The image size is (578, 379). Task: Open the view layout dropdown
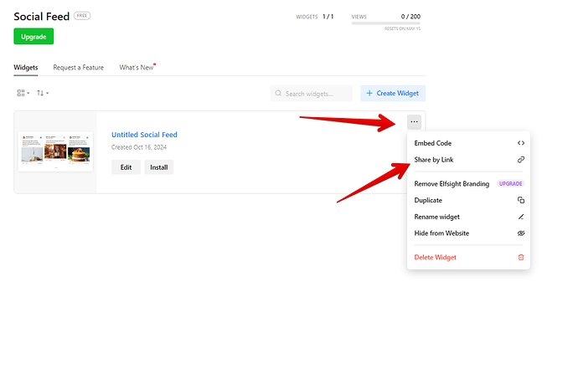[23, 93]
